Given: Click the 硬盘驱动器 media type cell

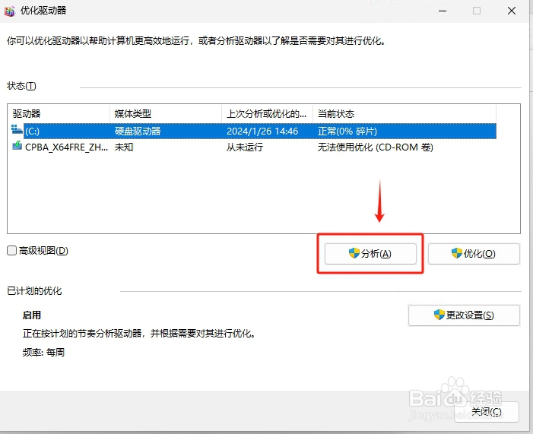Looking at the screenshot, I should [138, 131].
